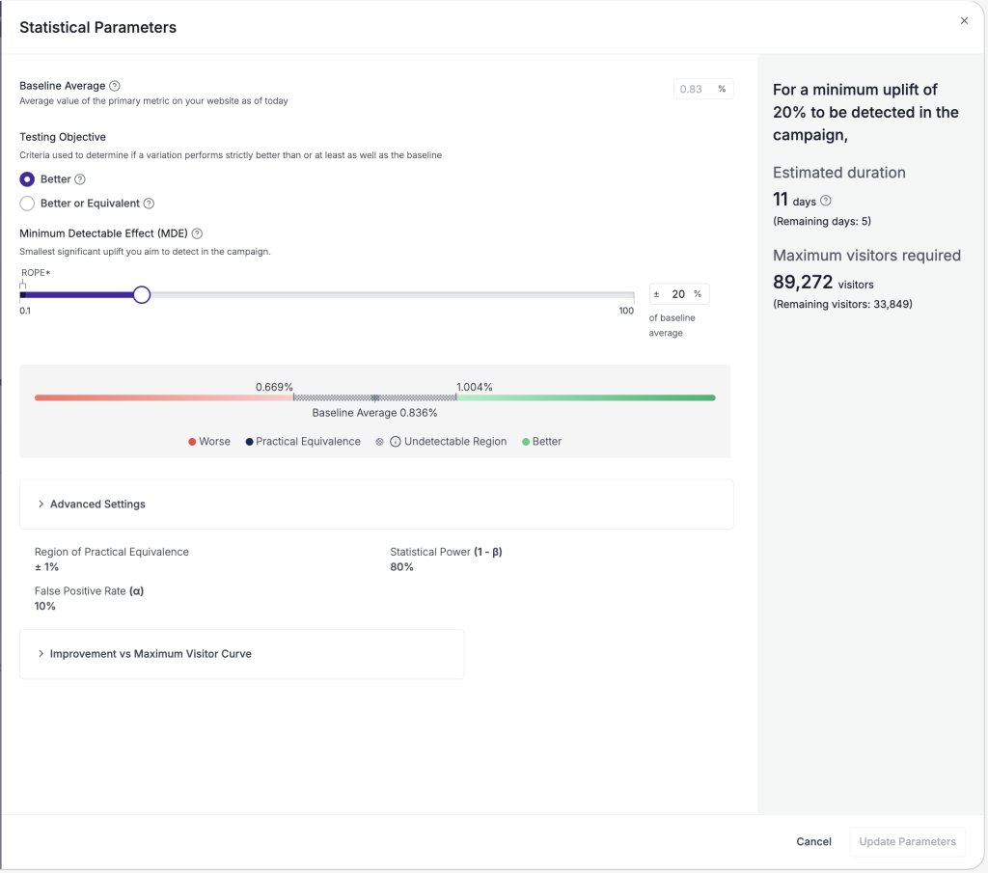
Task: Click the ROPE marker on the slider
Action: click(23, 286)
